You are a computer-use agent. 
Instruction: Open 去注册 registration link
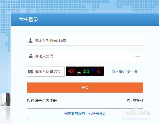pyautogui.click(x=51, y=101)
